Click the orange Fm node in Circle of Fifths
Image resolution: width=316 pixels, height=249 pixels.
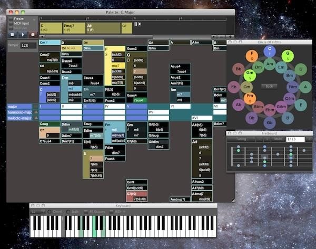250,98
